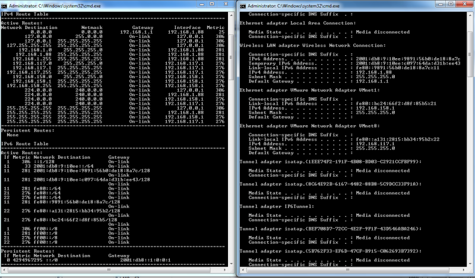
Task: Click the 'Interface' column header
Action: [187, 27]
